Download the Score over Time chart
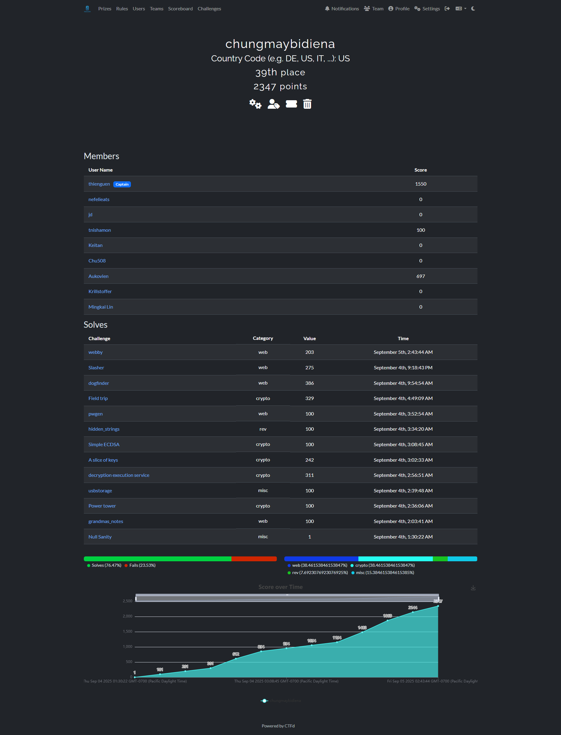The width and height of the screenshot is (561, 735). 473,588
